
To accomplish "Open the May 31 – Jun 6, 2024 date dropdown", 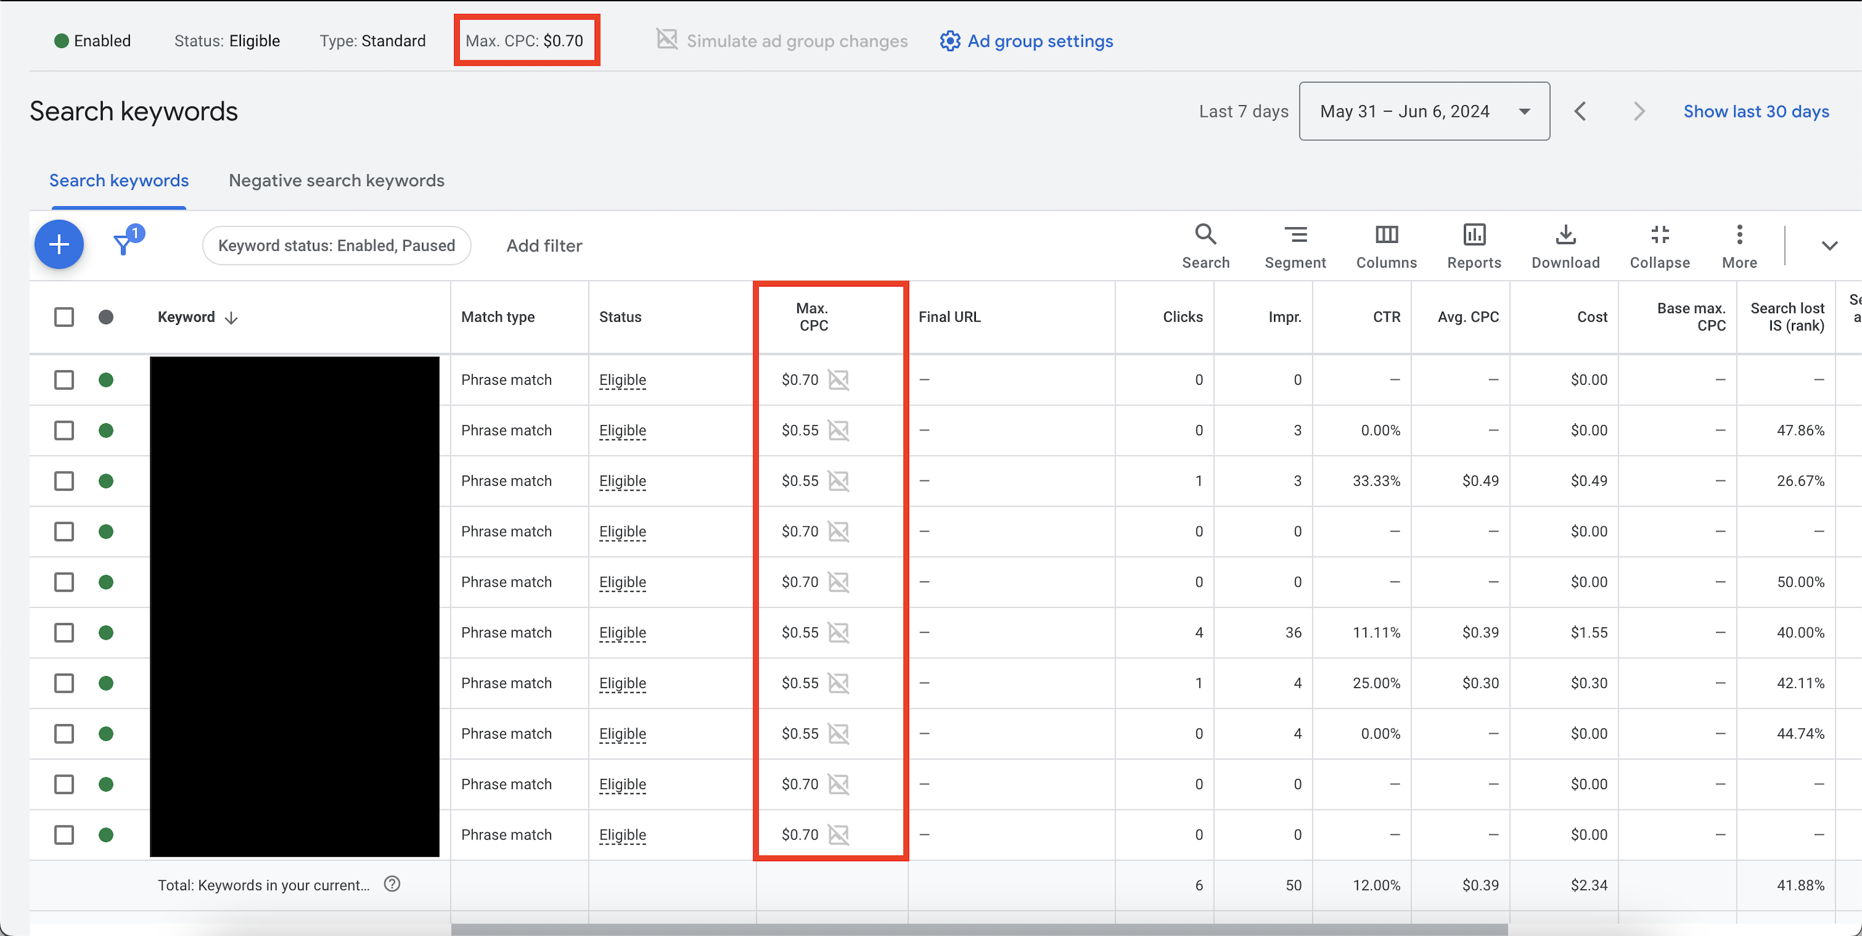I will pos(1423,111).
